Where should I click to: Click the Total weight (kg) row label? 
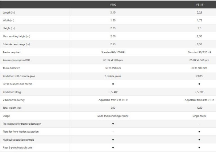tap(11, 108)
